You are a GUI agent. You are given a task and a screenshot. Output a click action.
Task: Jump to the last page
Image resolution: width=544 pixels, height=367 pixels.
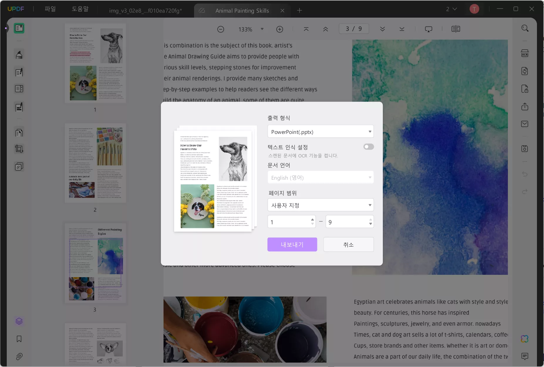point(402,29)
